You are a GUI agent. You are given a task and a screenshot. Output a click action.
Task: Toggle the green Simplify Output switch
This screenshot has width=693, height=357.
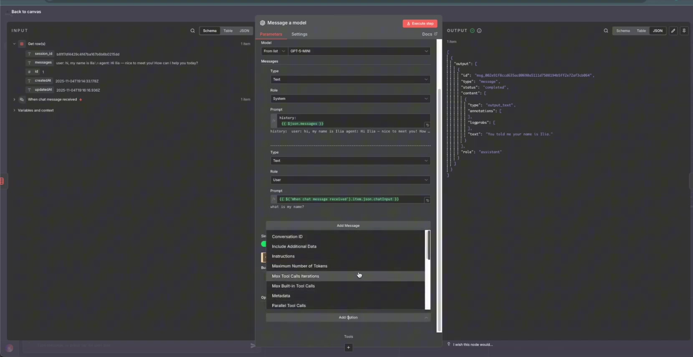point(264,244)
